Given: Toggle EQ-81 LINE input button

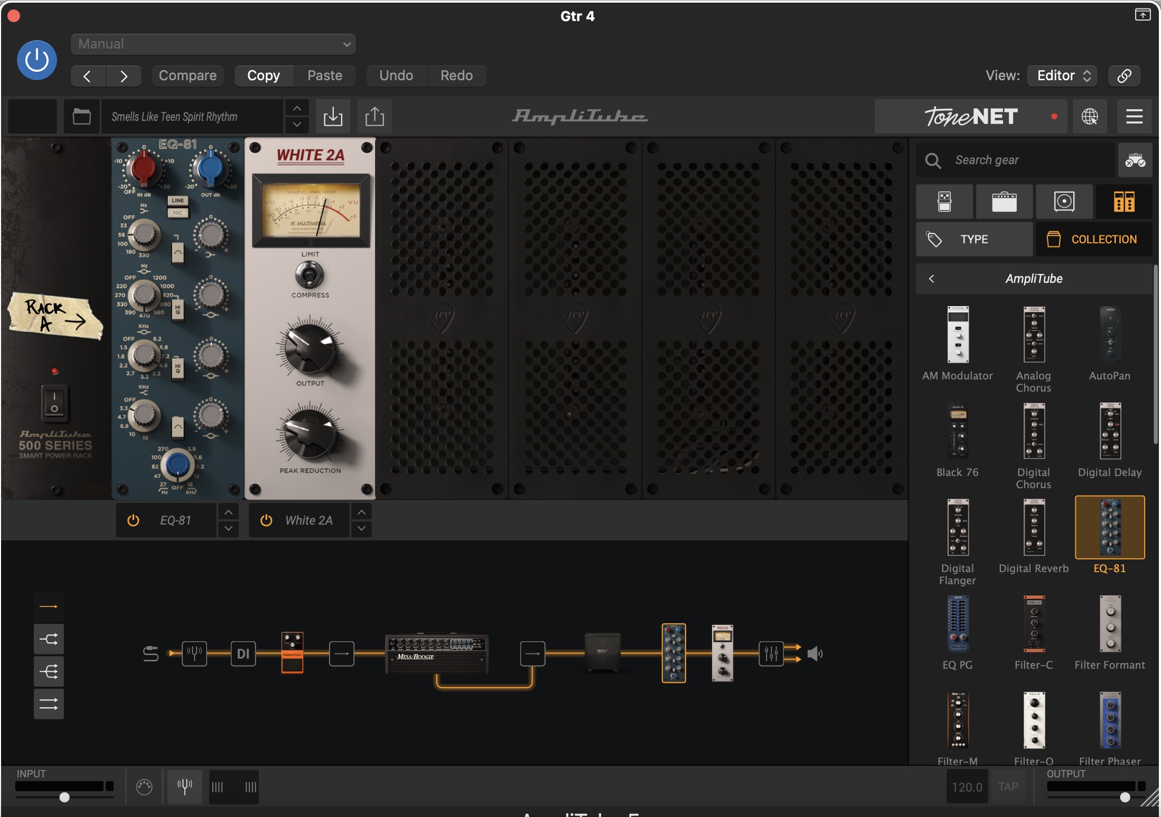Looking at the screenshot, I should (177, 201).
